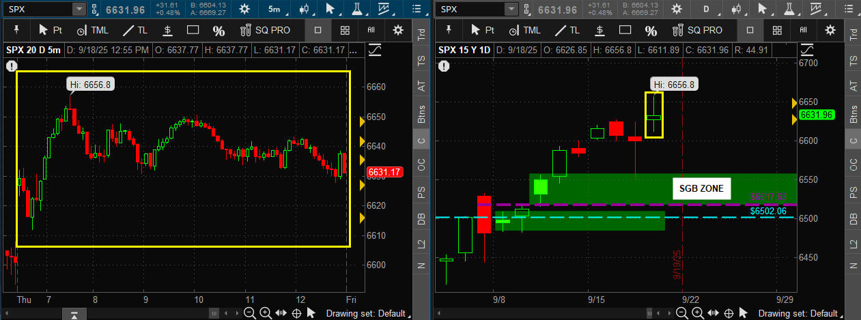
Task: Toggle the pin drawing toolbar icon in left chart
Action: coord(15,31)
